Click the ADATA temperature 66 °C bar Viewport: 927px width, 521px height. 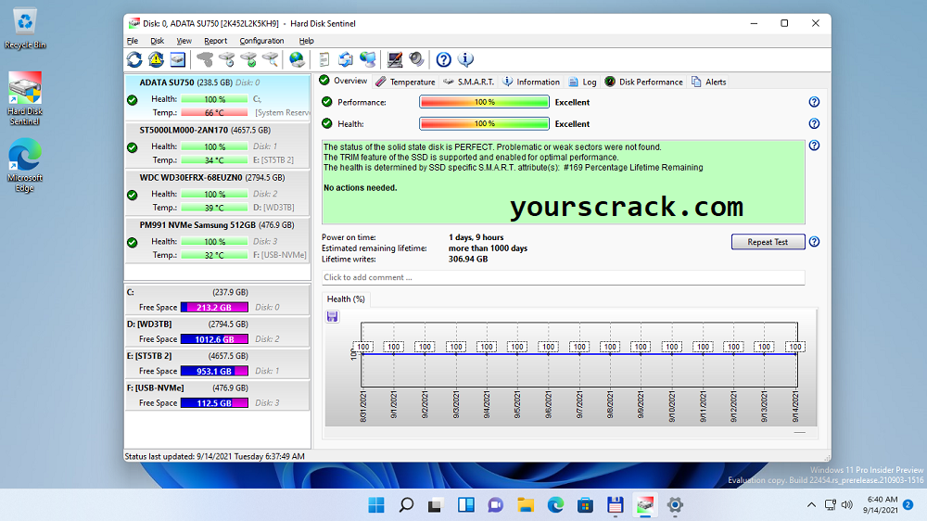click(x=214, y=113)
